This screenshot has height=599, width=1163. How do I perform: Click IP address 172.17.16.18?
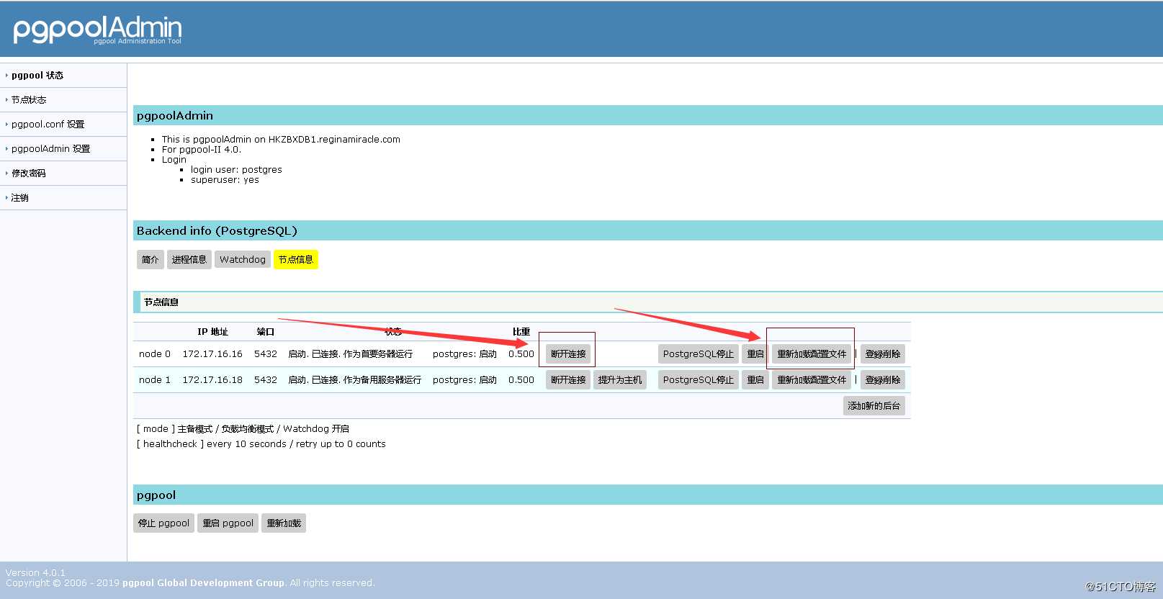(x=212, y=380)
